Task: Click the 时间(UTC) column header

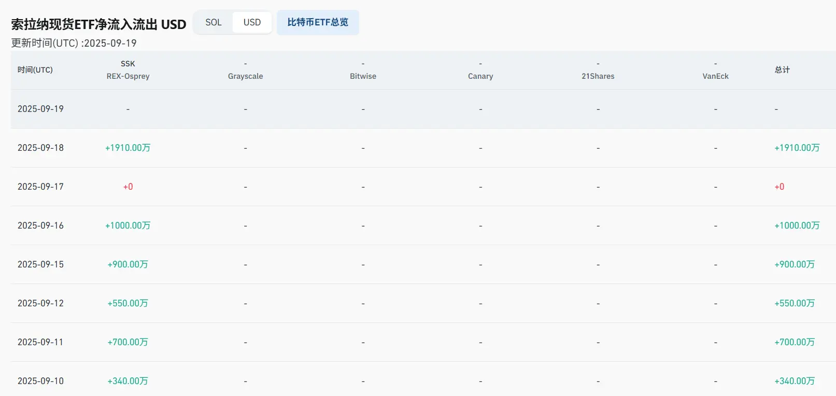Action: [35, 70]
